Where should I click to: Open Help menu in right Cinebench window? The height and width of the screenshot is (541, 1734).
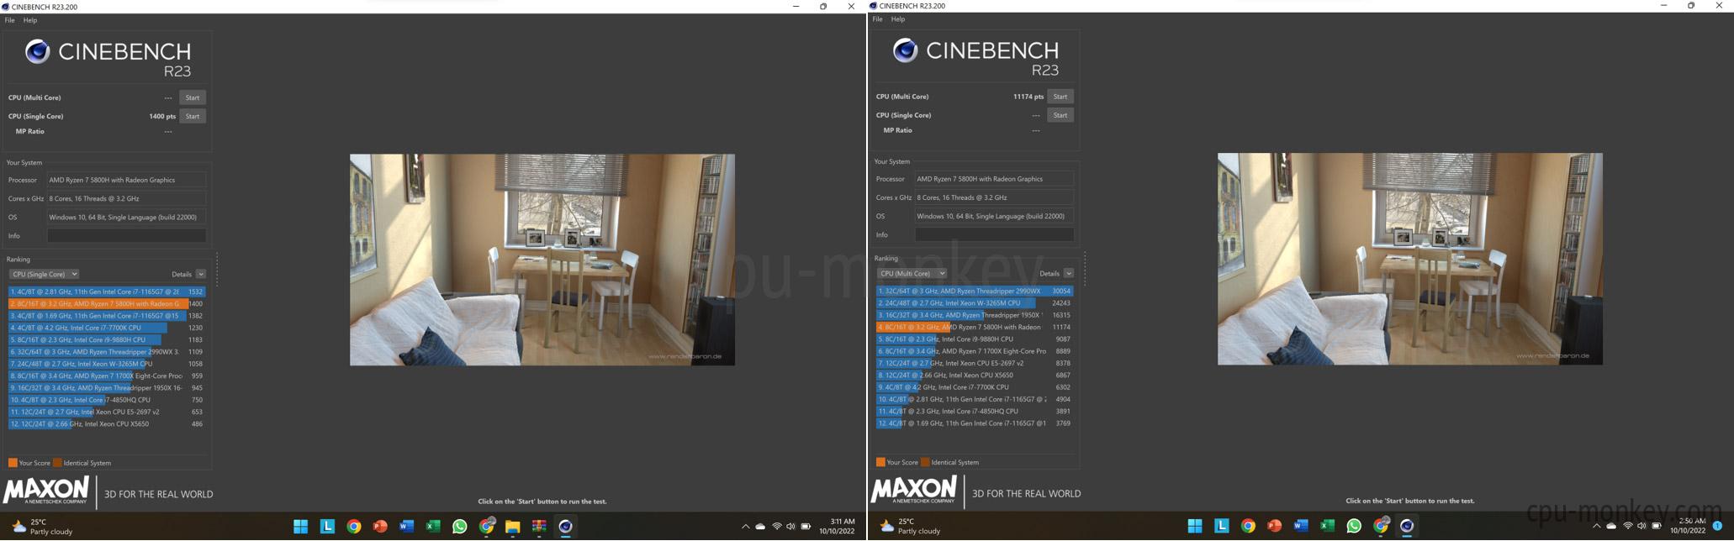tap(898, 19)
